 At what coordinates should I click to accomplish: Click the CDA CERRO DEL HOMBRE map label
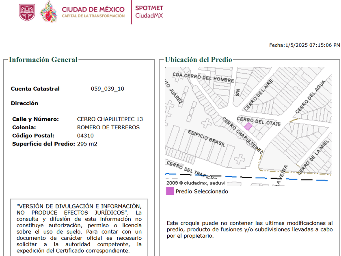pyautogui.click(x=203, y=78)
